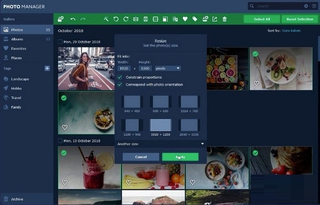Favorite the fruit plate photo heart

(257, 83)
